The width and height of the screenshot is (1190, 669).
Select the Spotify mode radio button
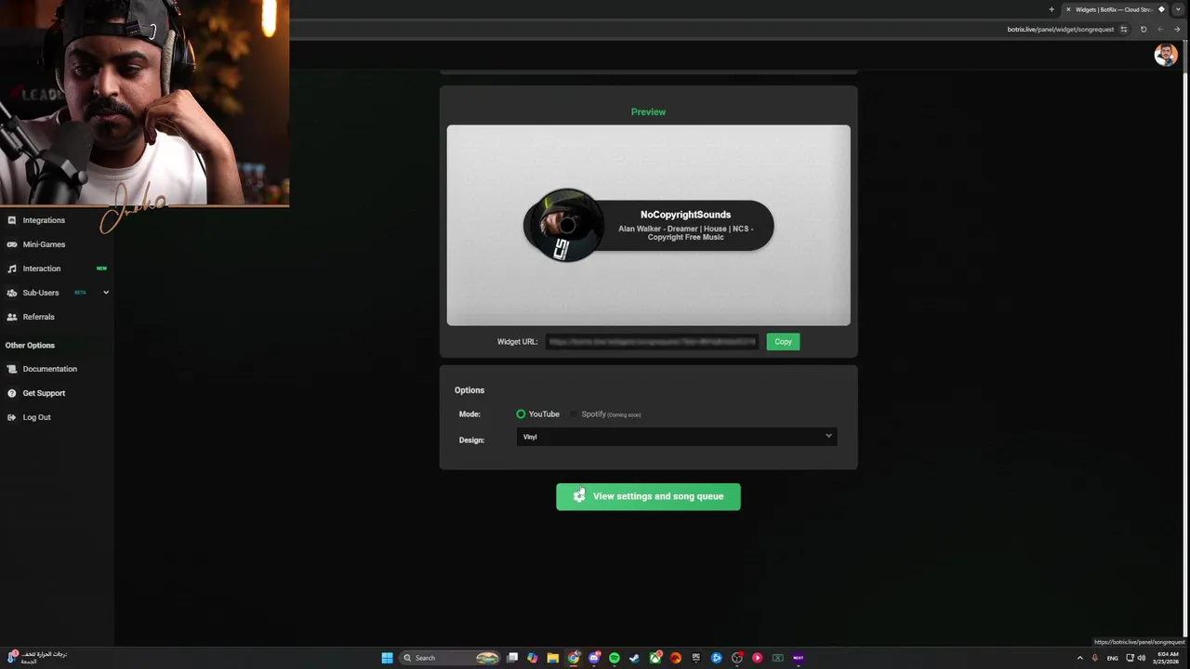(x=574, y=414)
